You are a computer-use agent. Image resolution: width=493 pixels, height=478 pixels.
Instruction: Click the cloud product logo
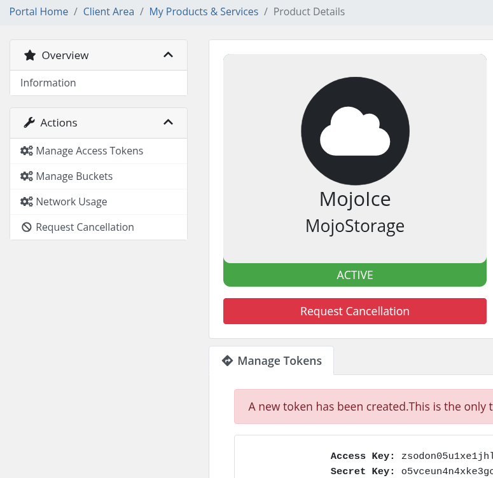[x=355, y=131]
